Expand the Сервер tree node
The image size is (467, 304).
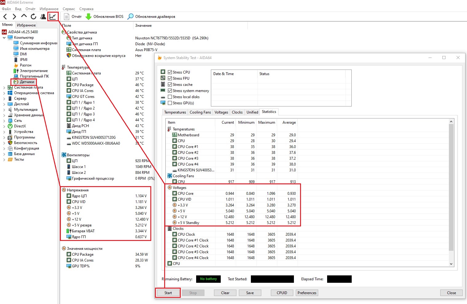pos(4,98)
